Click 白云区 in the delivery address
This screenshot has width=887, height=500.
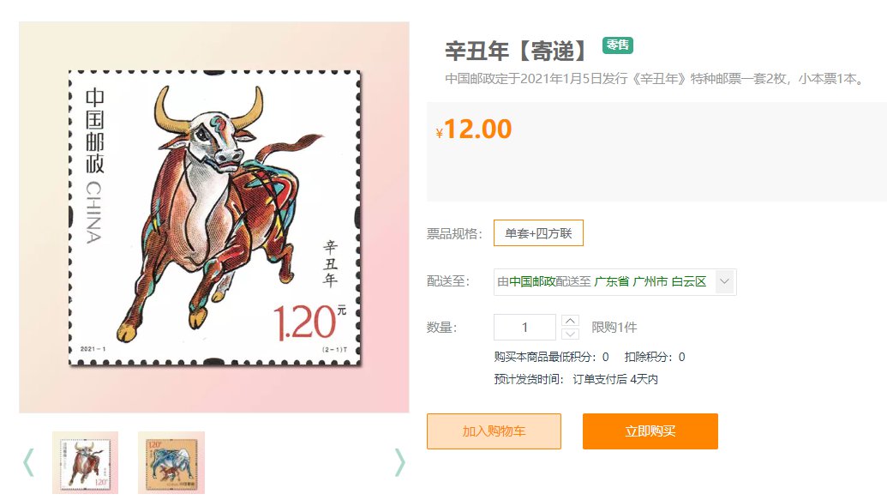689,281
